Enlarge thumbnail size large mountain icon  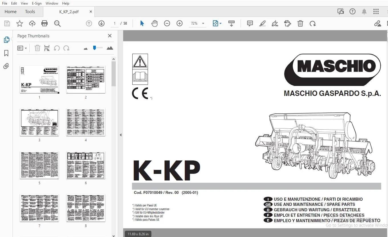[x=110, y=48]
